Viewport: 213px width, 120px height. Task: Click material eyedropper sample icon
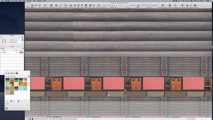coord(9,109)
